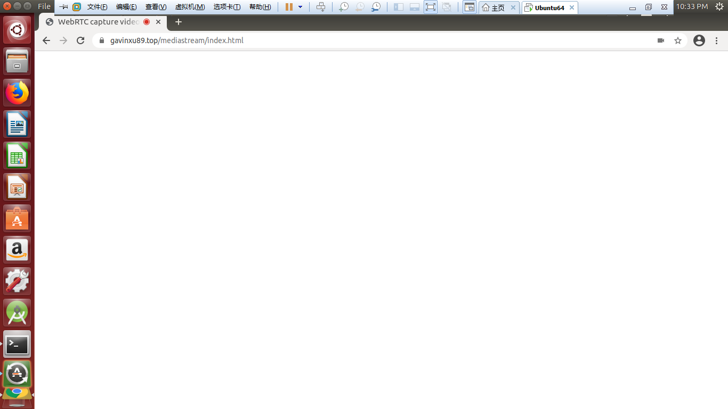View site info via the lock icon
The height and width of the screenshot is (409, 728).
[102, 40]
